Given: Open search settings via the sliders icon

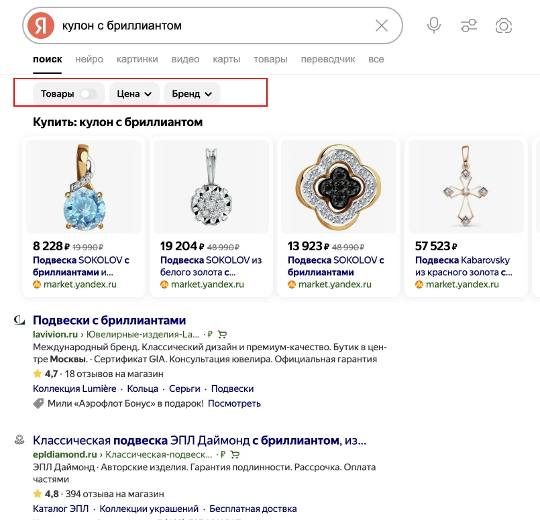Looking at the screenshot, I should pyautogui.click(x=468, y=25).
